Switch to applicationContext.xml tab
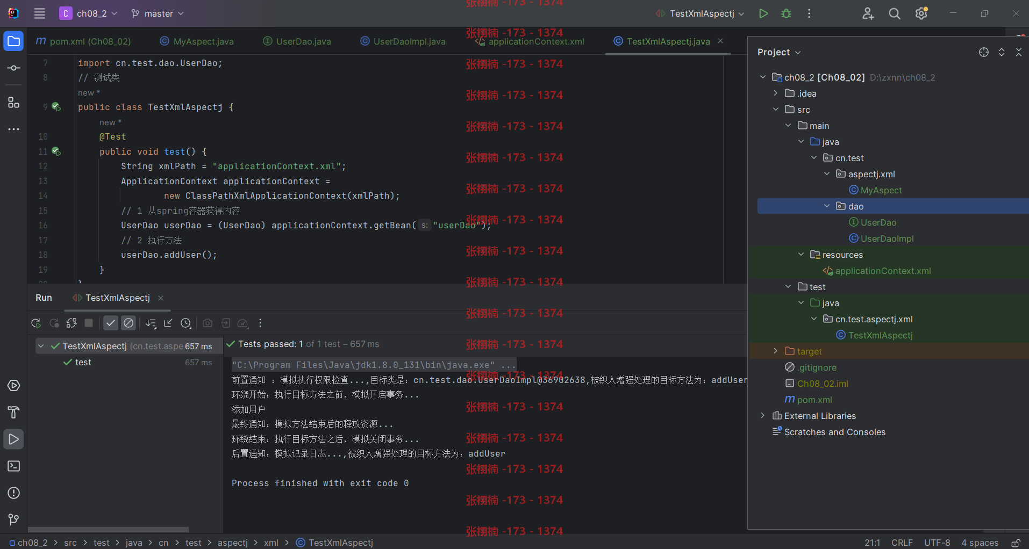Image resolution: width=1029 pixels, height=549 pixels. pyautogui.click(x=530, y=41)
